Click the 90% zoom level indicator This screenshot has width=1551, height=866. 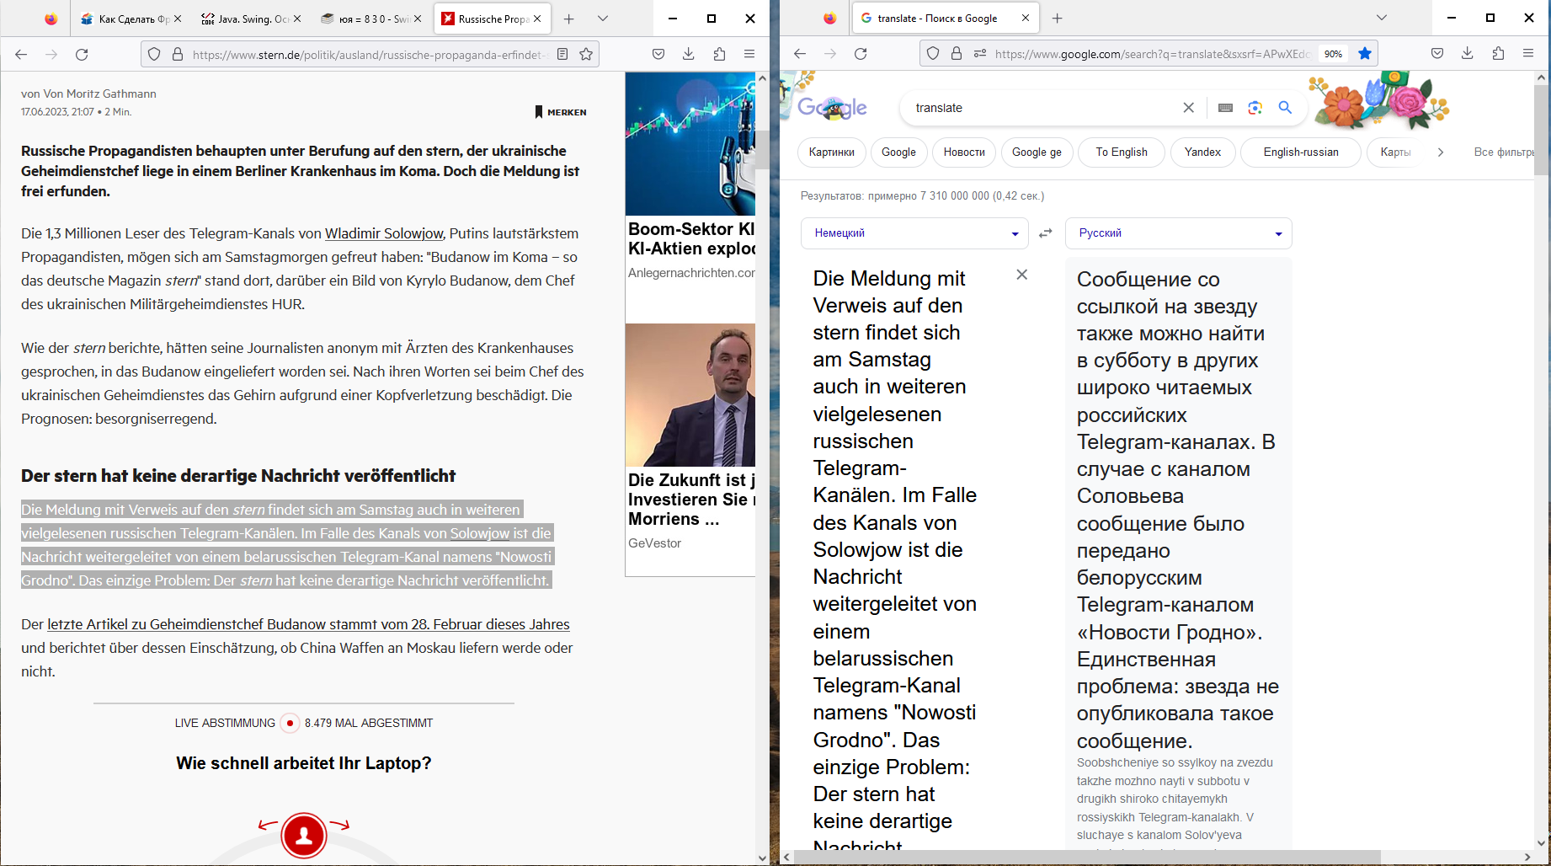1332,54
